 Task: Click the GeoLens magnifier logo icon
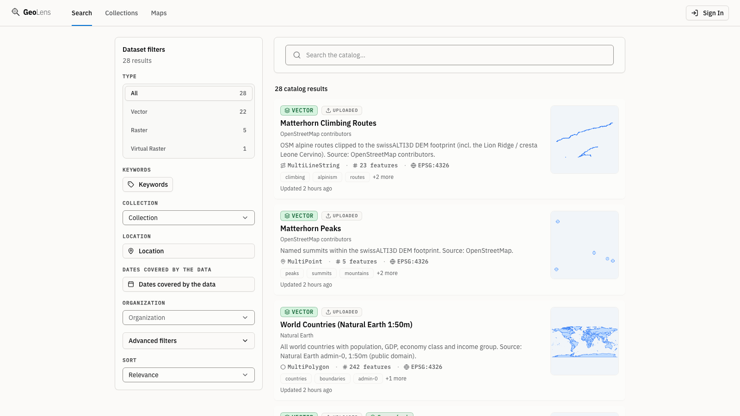(x=16, y=12)
